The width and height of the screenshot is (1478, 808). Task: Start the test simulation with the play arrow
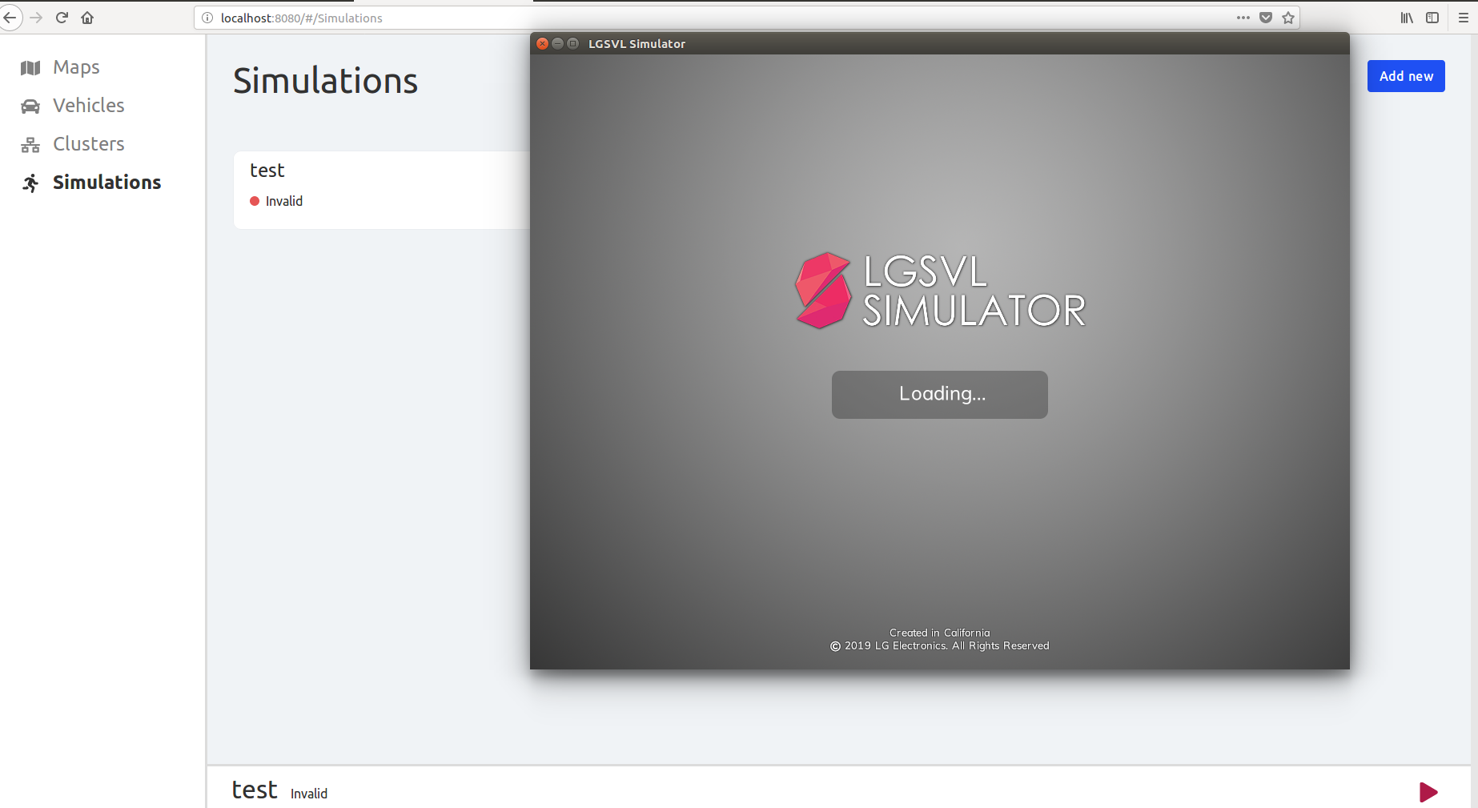(1428, 792)
